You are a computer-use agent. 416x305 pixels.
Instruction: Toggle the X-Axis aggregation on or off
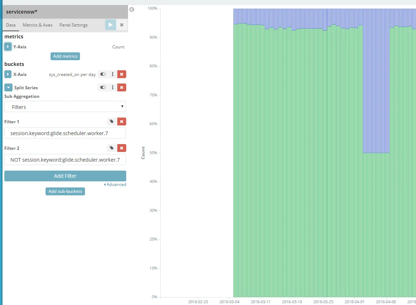(x=103, y=74)
